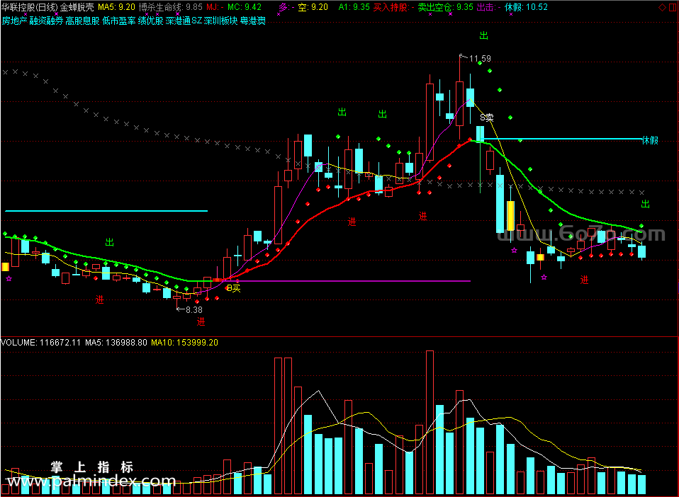Image resolution: width=679 pixels, height=497 pixels.
Task: Select the 低市盈率 tag
Action: tap(118, 21)
